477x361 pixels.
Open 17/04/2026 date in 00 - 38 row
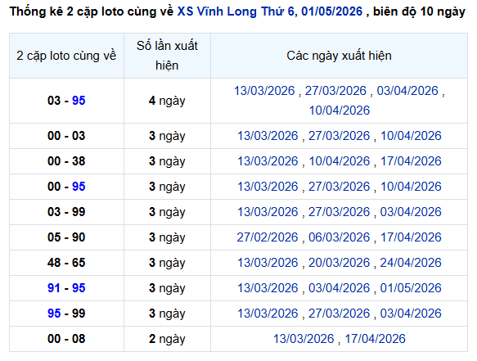pos(411,161)
